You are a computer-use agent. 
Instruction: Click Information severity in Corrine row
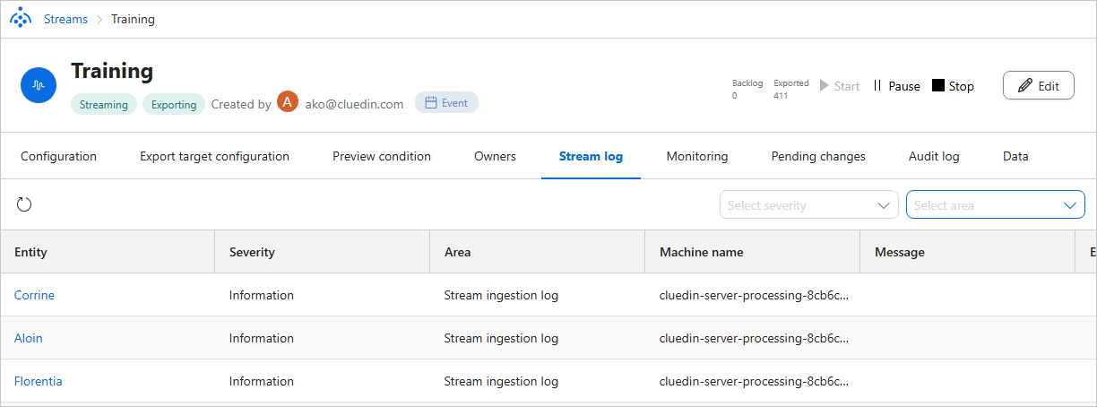pyautogui.click(x=262, y=295)
